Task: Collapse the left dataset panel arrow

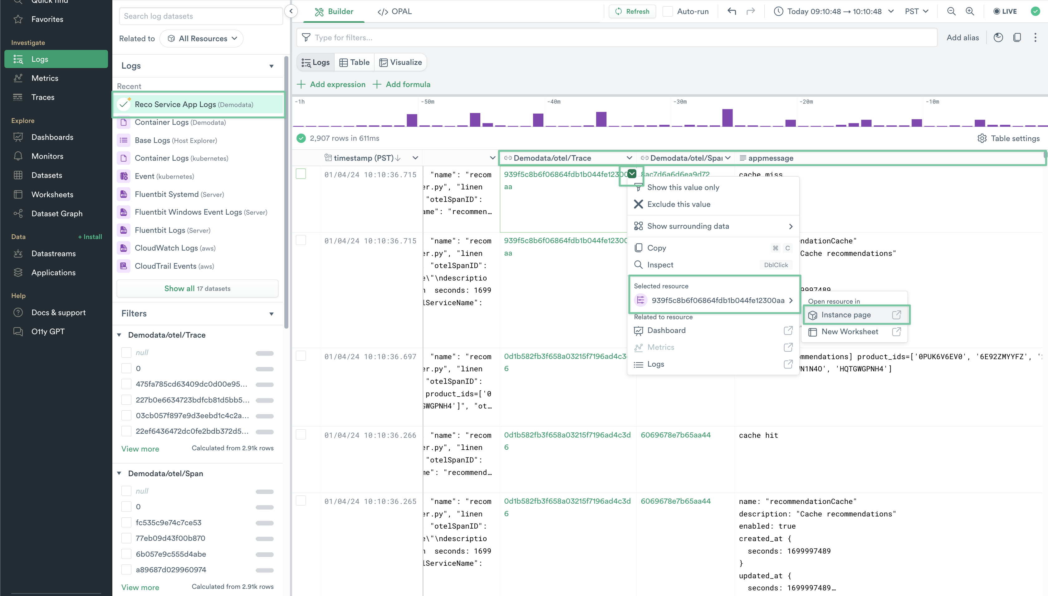Action: (291, 11)
